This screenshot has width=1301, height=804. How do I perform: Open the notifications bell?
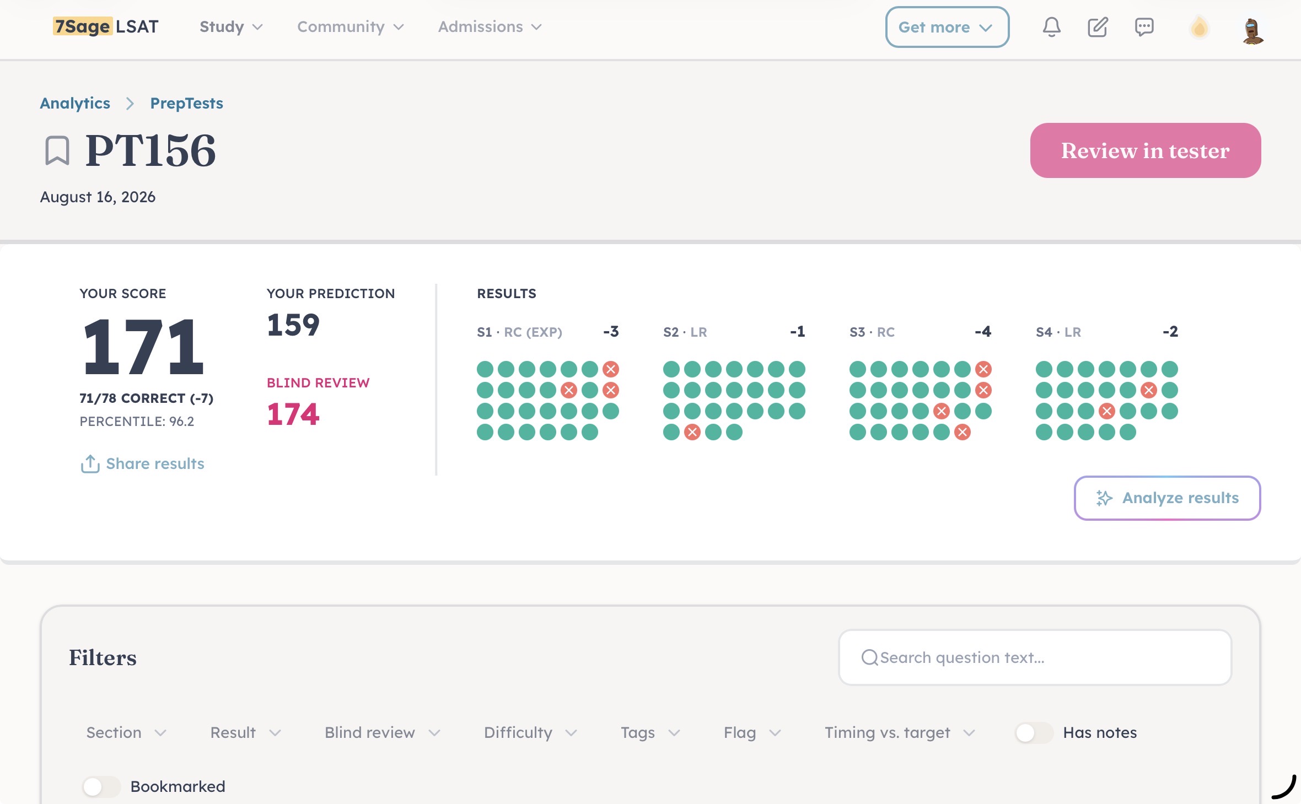(1051, 27)
